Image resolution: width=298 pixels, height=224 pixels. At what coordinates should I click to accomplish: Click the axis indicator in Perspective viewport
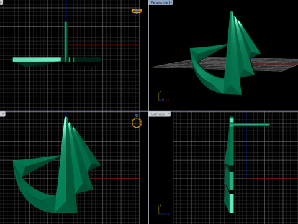163,96
